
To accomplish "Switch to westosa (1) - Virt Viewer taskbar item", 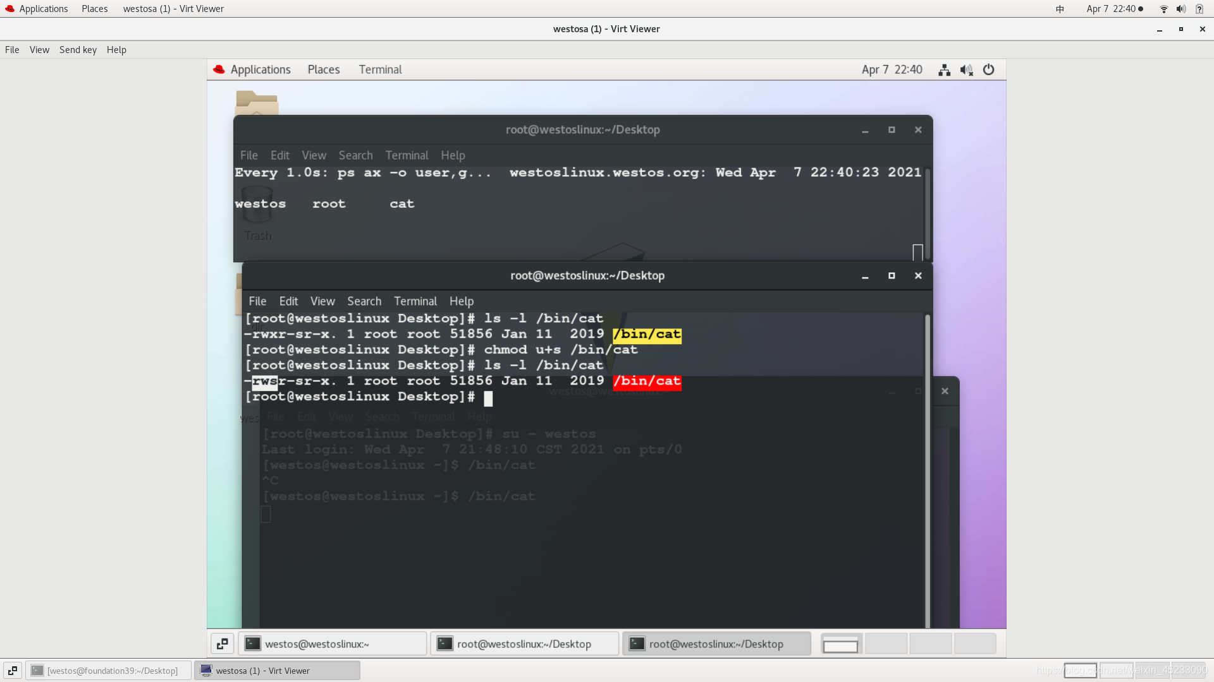I will pos(277,671).
